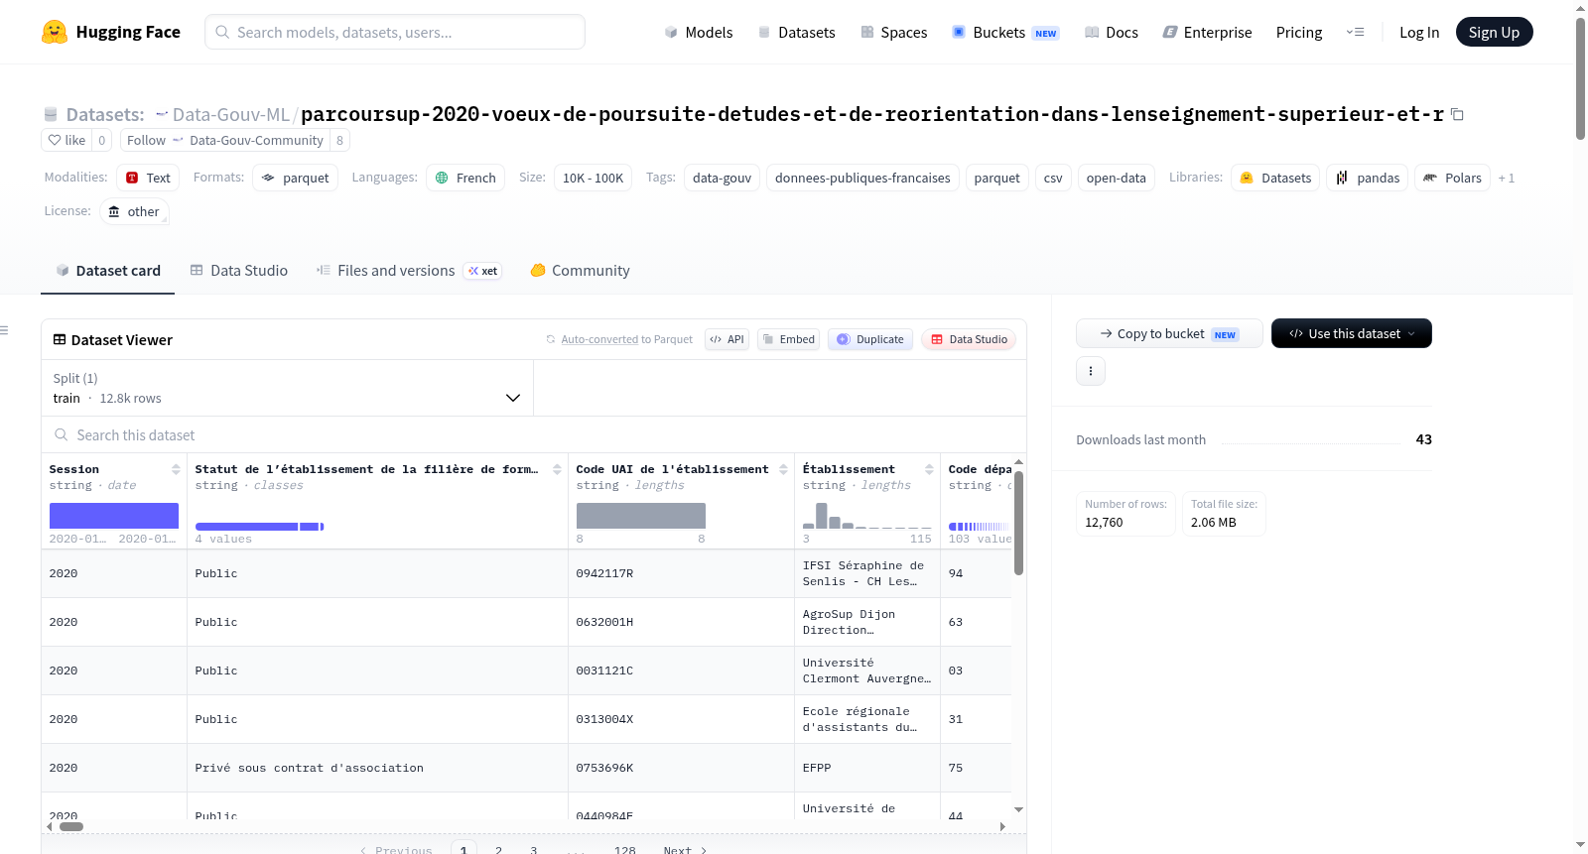Click Copy to bucket button
The image size is (1588, 854).
click(1169, 333)
